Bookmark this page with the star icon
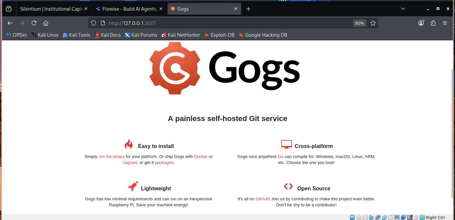Screen dimensions: 455x220 (373, 23)
